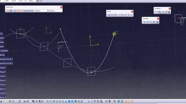Select the Mirror tool in Operation toolbar
The width and height of the screenshot is (186, 104).
[x=154, y=22]
